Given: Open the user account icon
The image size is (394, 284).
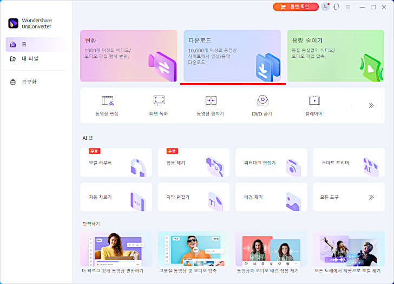Looking at the screenshot, I should [x=325, y=7].
